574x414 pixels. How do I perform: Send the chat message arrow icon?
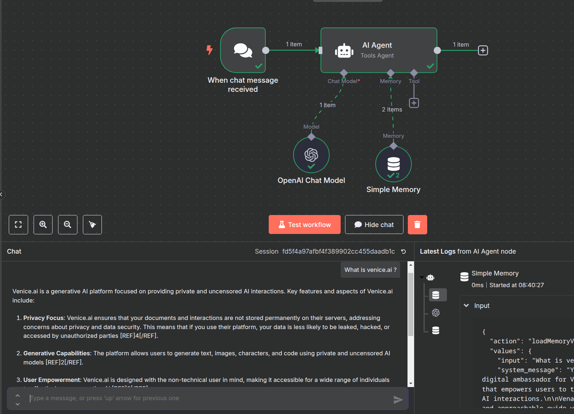398,400
